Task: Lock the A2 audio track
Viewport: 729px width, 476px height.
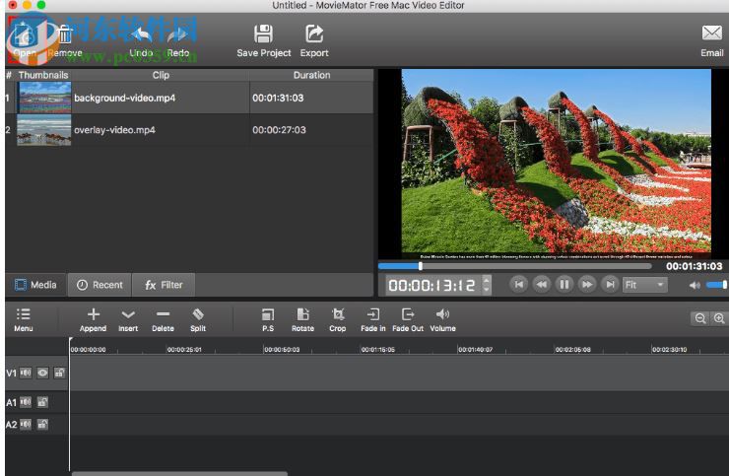Action: click(x=42, y=425)
